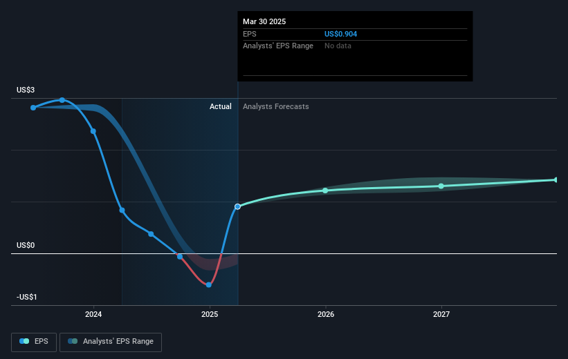This screenshot has height=359, width=568.
Task: Click the No data text in tooltip
Action: click(x=338, y=46)
